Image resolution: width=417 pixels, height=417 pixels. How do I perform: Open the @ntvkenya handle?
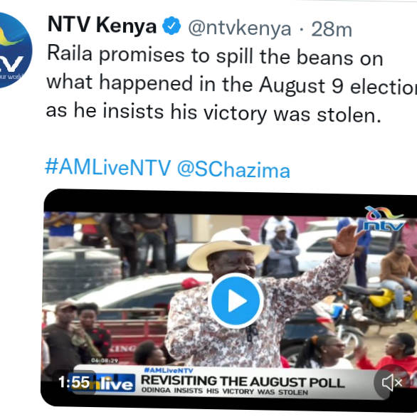pyautogui.click(x=240, y=28)
